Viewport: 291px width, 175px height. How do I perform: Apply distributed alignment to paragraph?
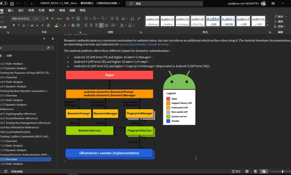106,25
